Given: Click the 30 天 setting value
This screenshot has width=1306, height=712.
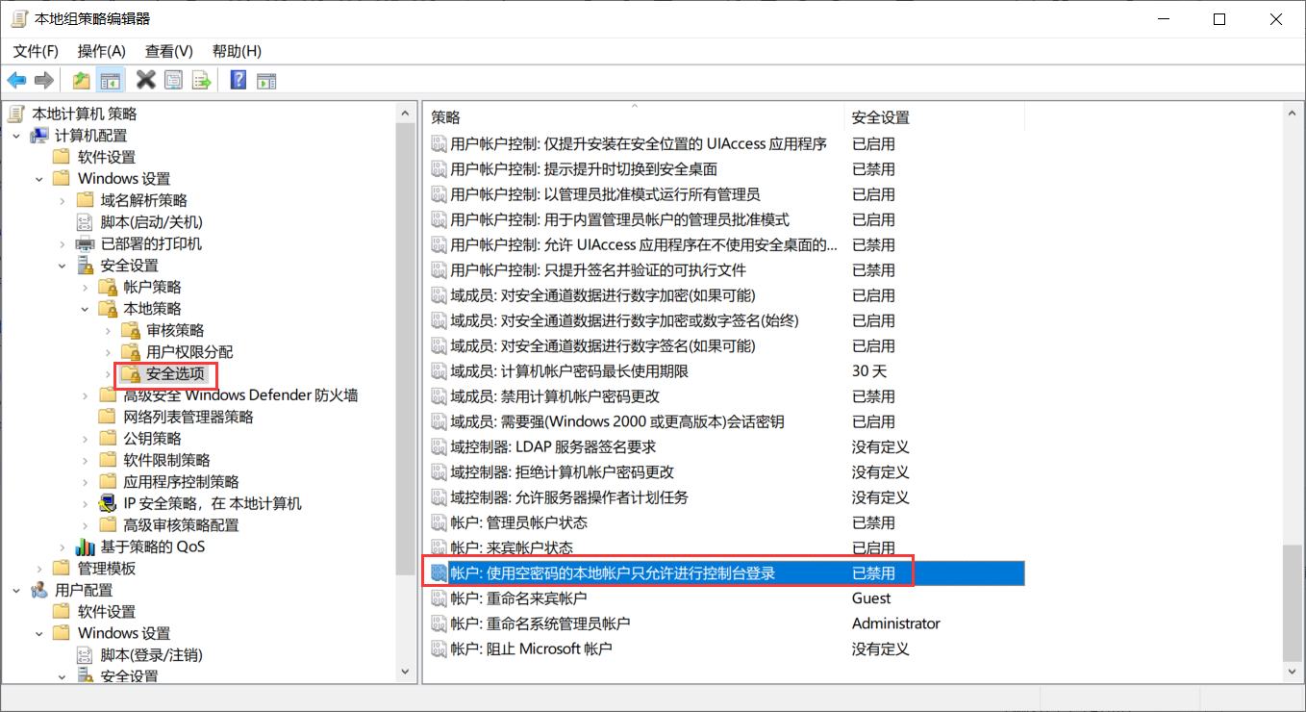Looking at the screenshot, I should click(x=869, y=371).
